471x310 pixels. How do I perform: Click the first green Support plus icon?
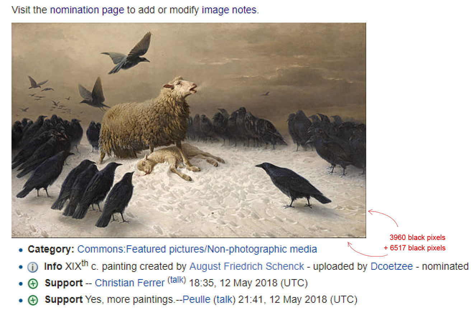[x=32, y=283]
